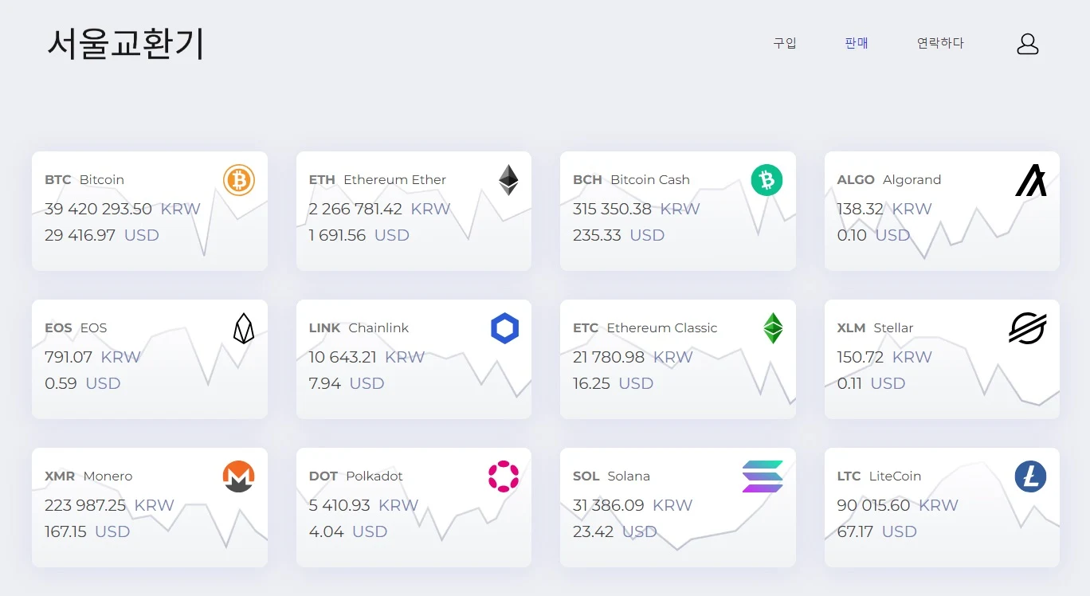Screen dimensions: 1090x596
Task: Open the BTC Bitcoin price card
Action: click(150, 211)
